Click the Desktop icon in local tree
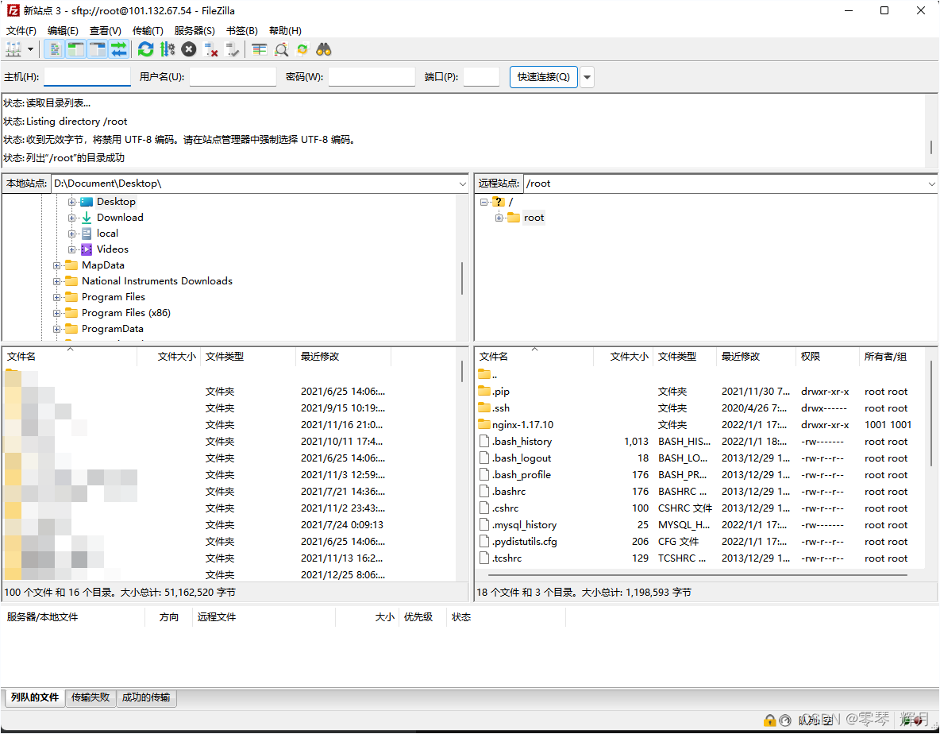 click(x=87, y=202)
